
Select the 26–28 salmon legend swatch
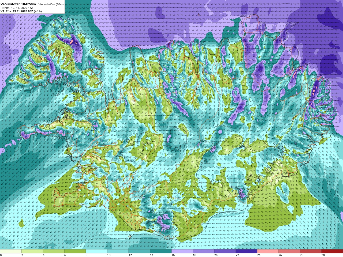click(x=289, y=251)
